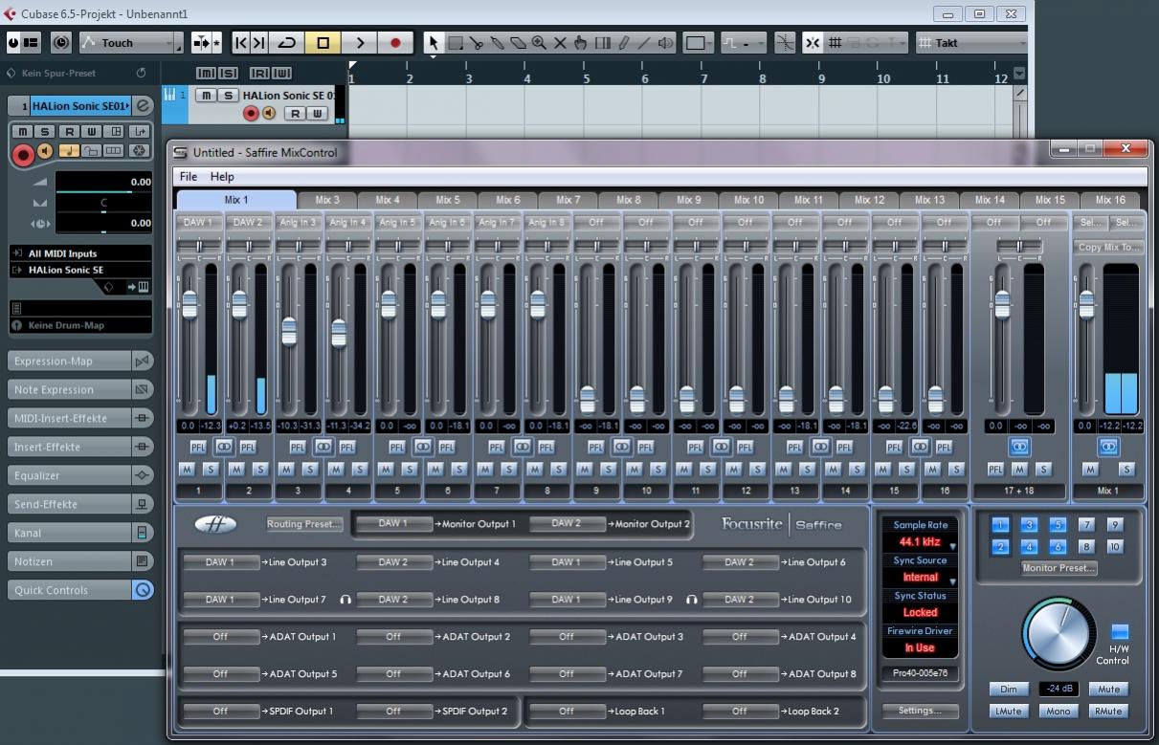Click the Dim button
The height and width of the screenshot is (745, 1159).
pyautogui.click(x=1009, y=690)
